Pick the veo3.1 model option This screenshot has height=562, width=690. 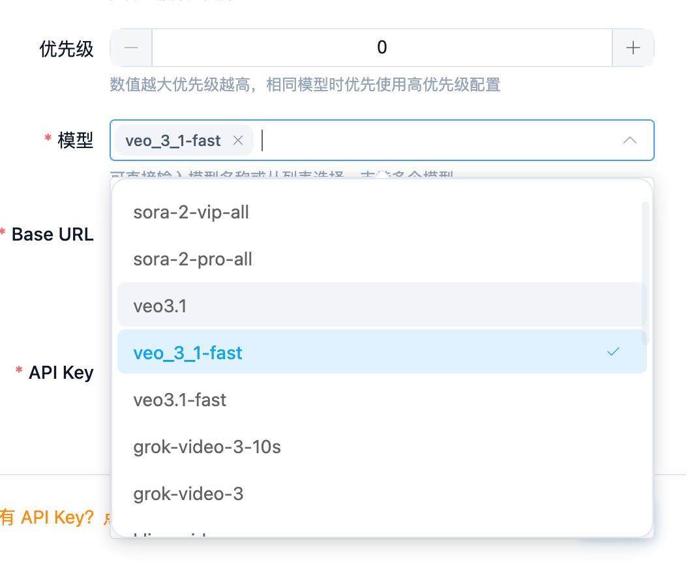tap(160, 306)
